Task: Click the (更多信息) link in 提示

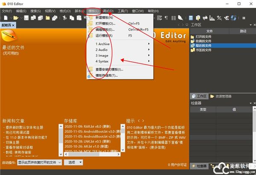Action: tap(157, 147)
